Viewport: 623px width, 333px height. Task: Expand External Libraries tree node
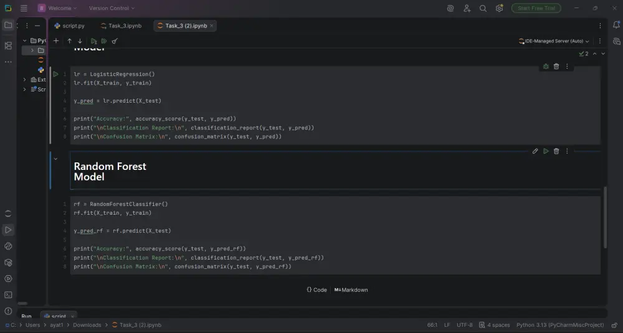click(x=25, y=80)
